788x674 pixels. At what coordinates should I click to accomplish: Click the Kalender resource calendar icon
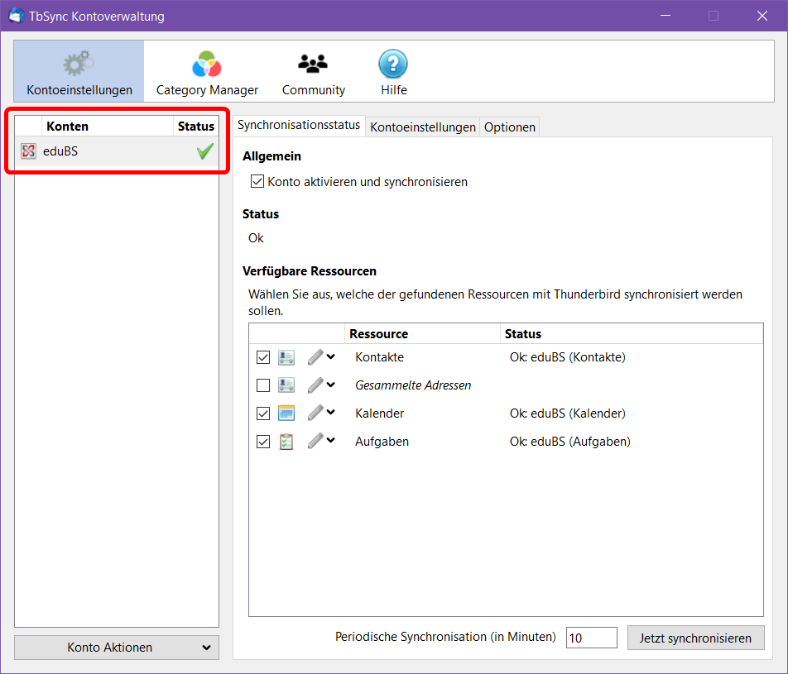point(286,413)
